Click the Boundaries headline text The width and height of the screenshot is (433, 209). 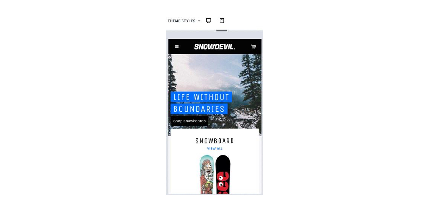[x=199, y=109]
